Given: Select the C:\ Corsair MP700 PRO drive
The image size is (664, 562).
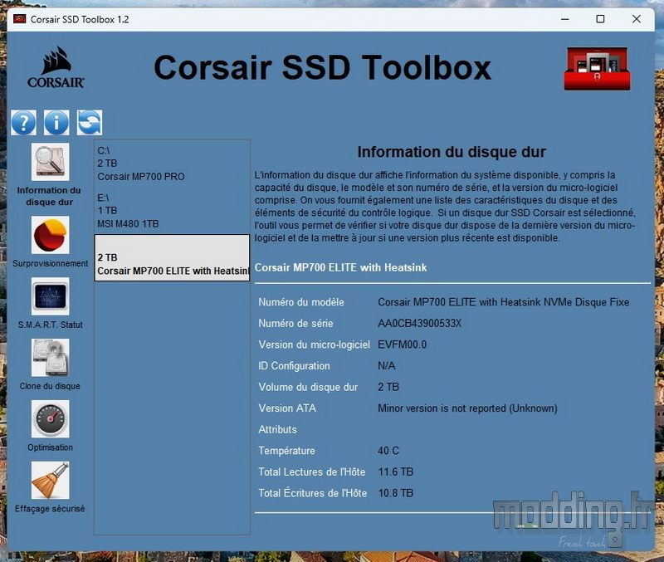Looking at the screenshot, I should click(172, 164).
